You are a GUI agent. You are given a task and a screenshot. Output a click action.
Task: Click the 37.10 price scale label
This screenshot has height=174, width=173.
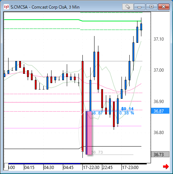[x=158, y=39]
